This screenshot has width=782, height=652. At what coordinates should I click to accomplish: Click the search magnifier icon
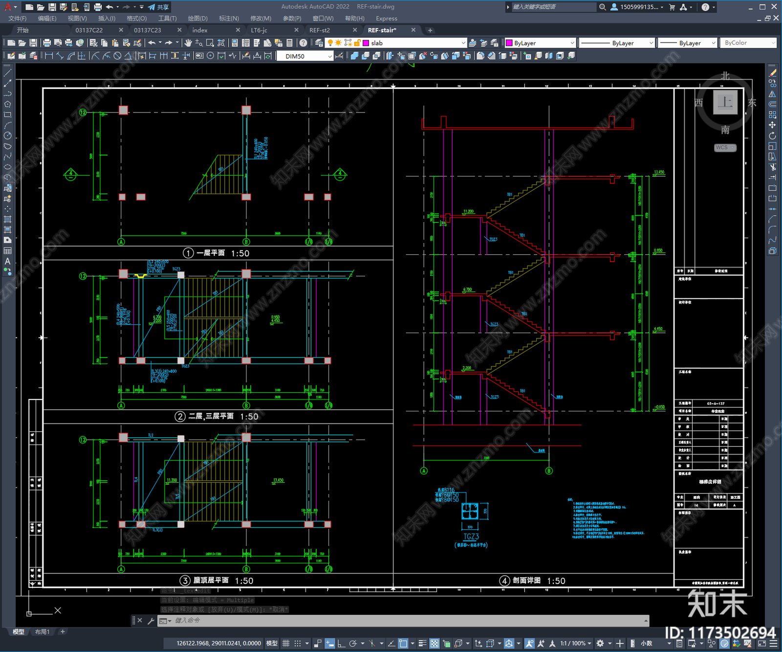(603, 7)
